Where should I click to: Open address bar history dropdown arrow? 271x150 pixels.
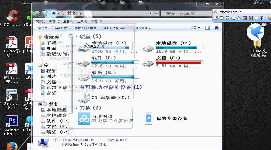click(x=150, y=13)
